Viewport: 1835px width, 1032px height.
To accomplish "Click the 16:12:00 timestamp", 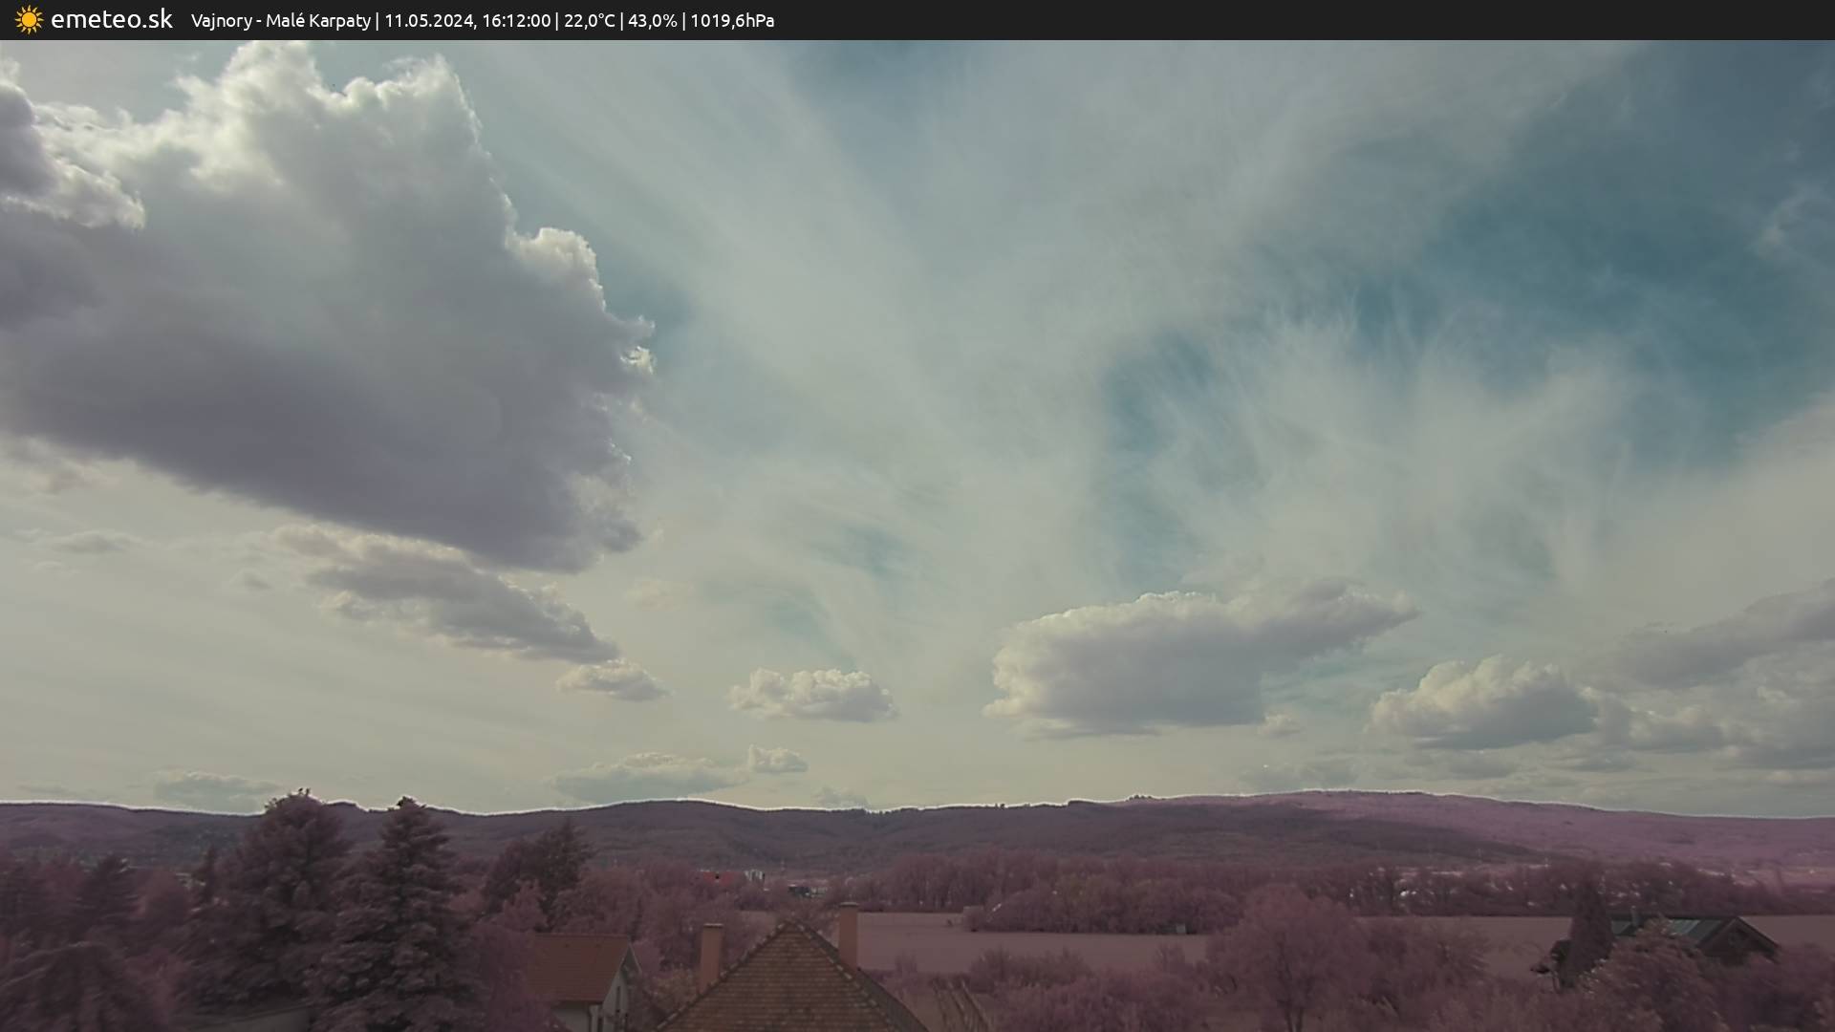I will (516, 21).
